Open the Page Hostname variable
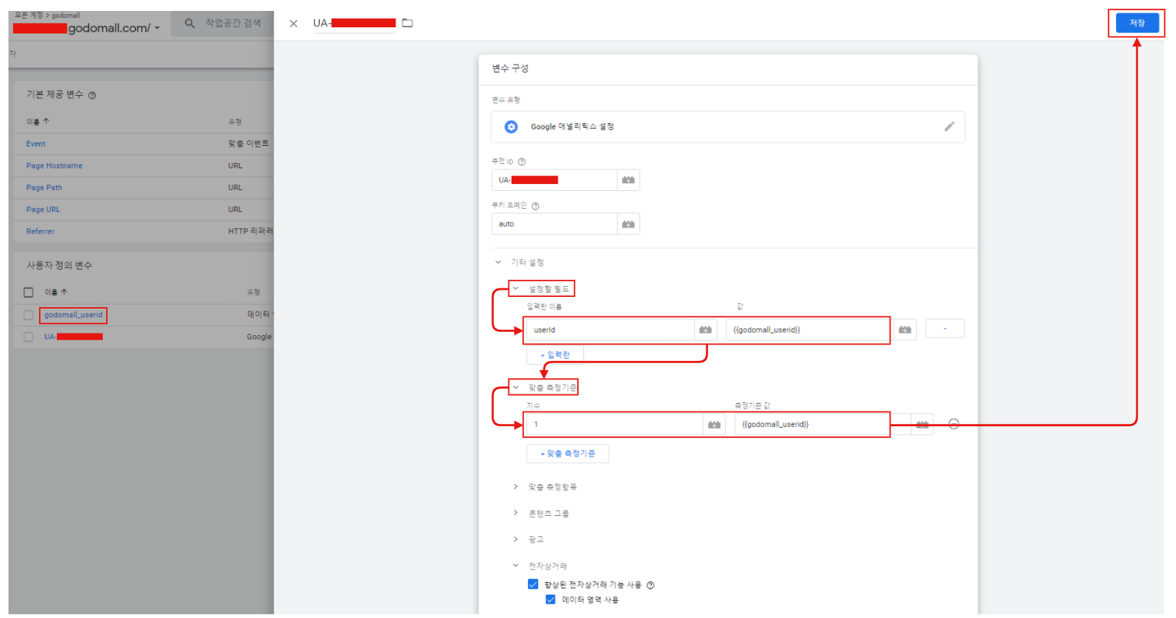1176x618 pixels. (x=54, y=165)
